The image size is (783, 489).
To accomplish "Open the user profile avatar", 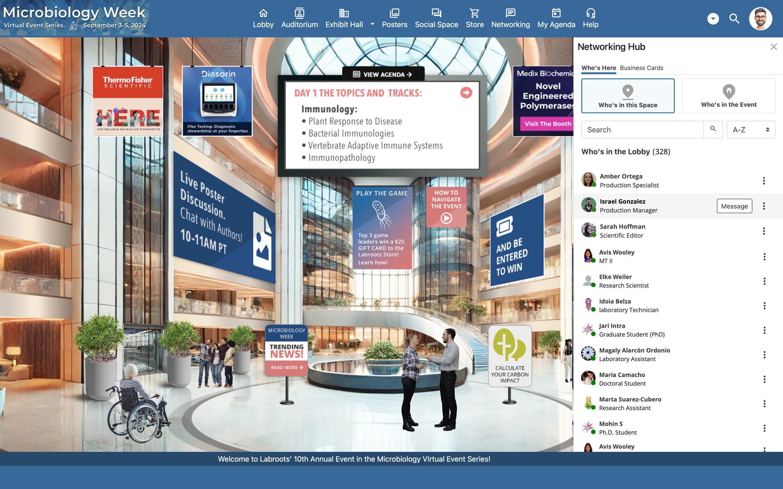I will point(760,19).
